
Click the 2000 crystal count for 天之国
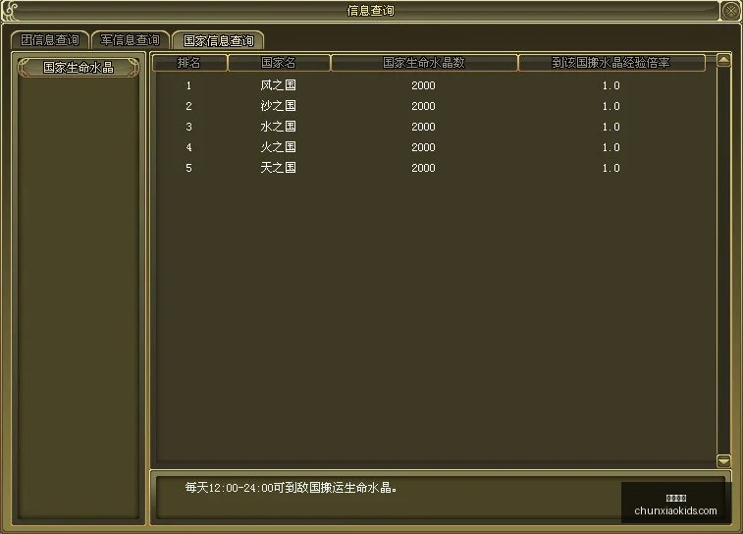[423, 168]
